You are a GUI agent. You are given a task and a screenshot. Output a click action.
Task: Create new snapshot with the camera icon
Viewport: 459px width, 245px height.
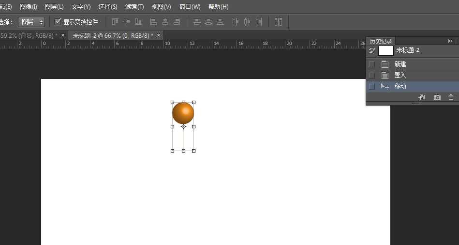437,97
